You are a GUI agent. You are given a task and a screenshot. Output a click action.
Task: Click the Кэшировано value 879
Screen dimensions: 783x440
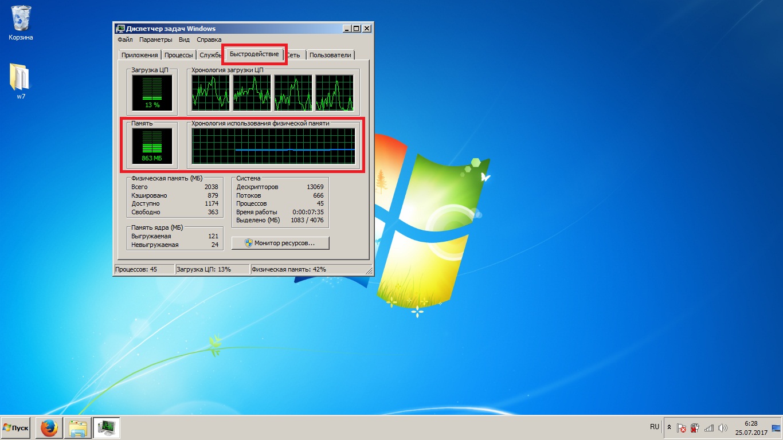pyautogui.click(x=213, y=195)
